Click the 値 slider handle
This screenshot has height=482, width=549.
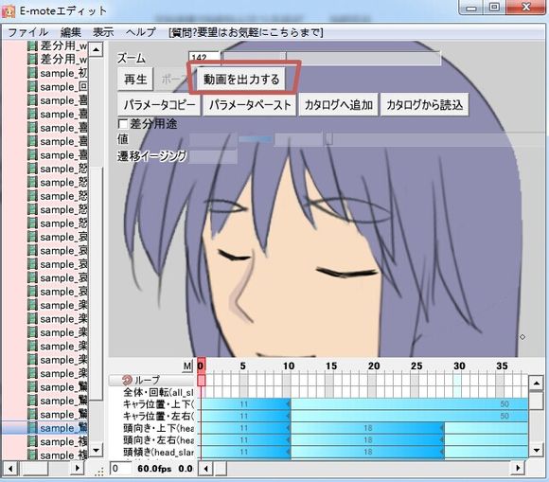click(329, 139)
